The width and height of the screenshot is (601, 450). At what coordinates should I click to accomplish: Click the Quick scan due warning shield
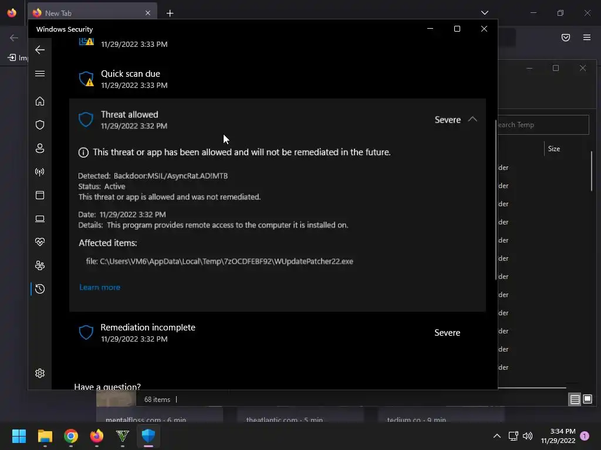[x=86, y=79]
